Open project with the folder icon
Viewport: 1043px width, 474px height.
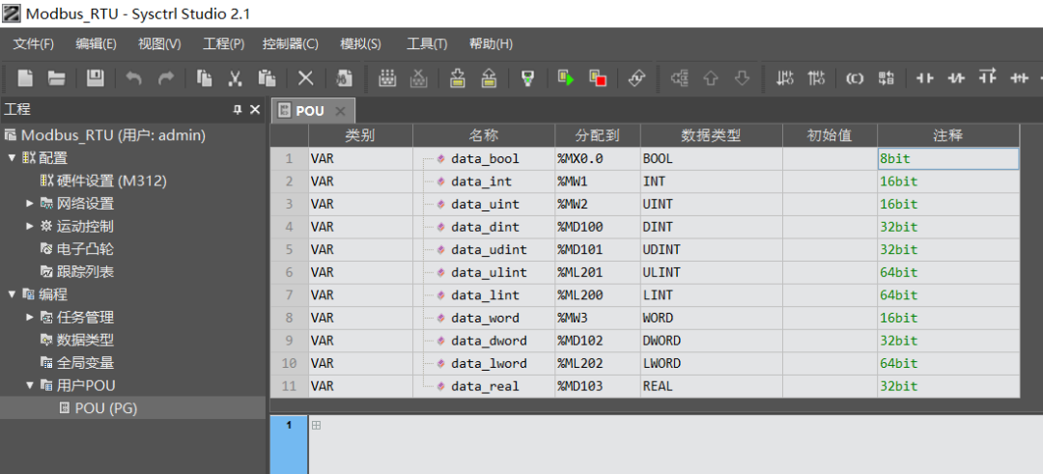pos(57,78)
